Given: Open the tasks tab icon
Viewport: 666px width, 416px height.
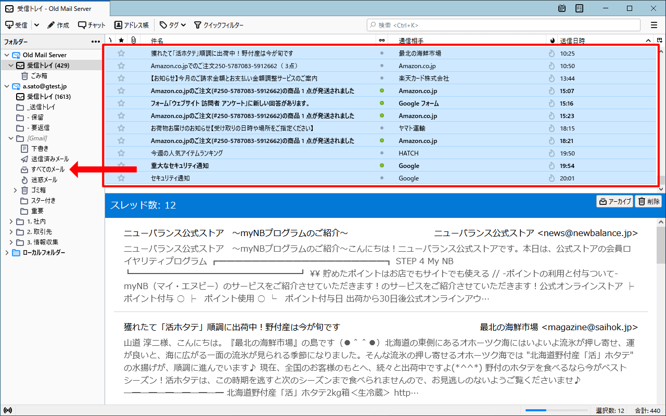Looking at the screenshot, I should [580, 8].
